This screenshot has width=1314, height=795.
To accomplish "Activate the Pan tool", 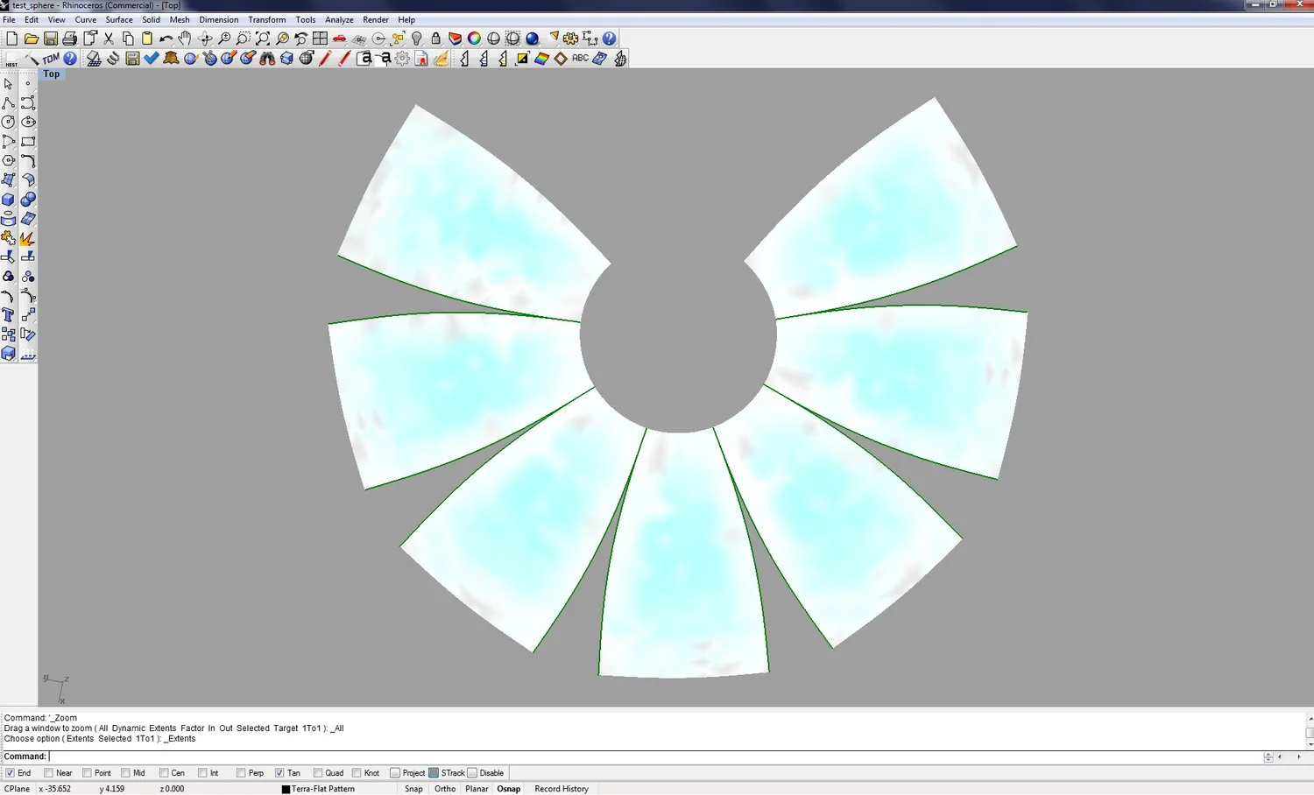I will (x=185, y=39).
